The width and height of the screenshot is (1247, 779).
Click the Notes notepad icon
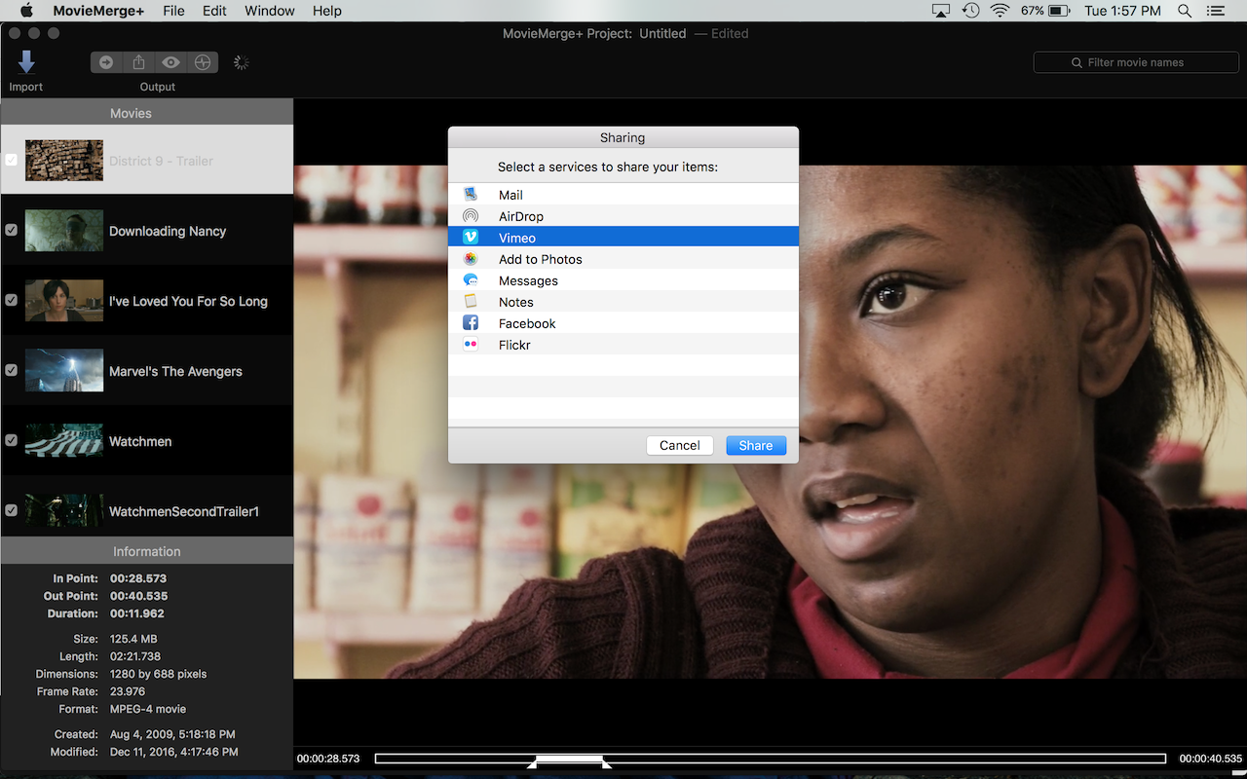tap(471, 302)
